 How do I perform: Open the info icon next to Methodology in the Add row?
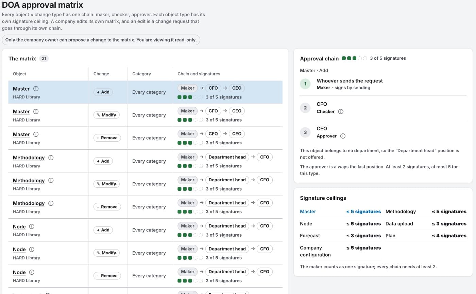pos(51,158)
